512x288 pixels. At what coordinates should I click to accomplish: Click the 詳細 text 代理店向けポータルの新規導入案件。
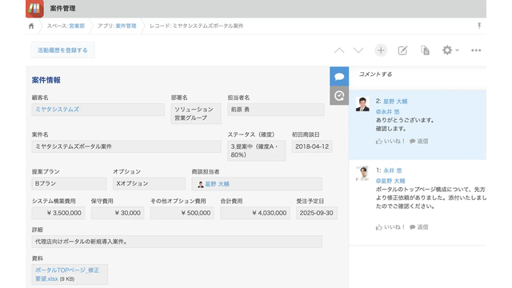click(x=177, y=242)
